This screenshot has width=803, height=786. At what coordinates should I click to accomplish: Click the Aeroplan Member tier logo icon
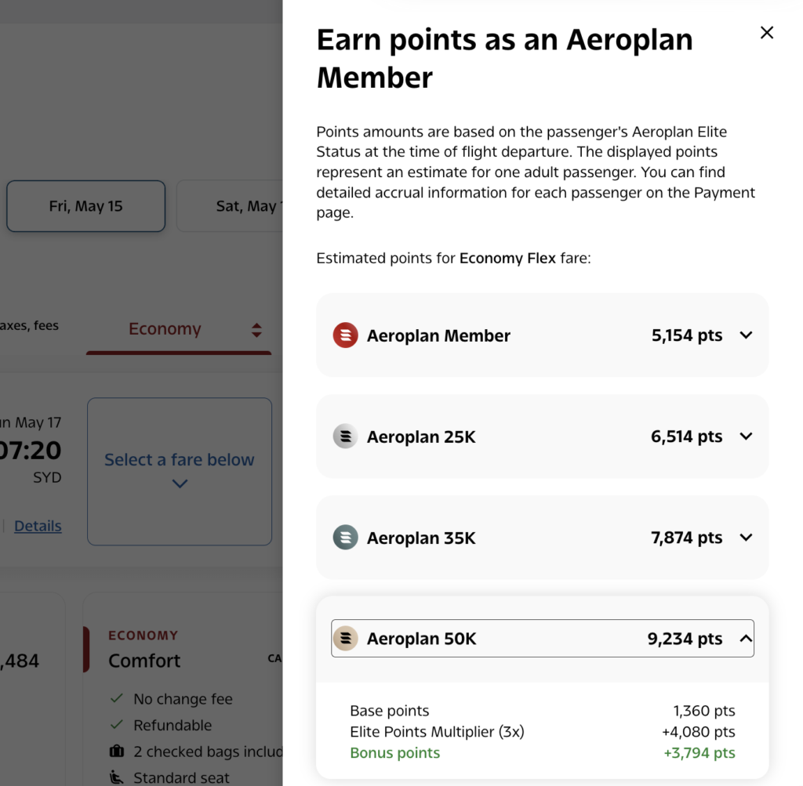346,335
